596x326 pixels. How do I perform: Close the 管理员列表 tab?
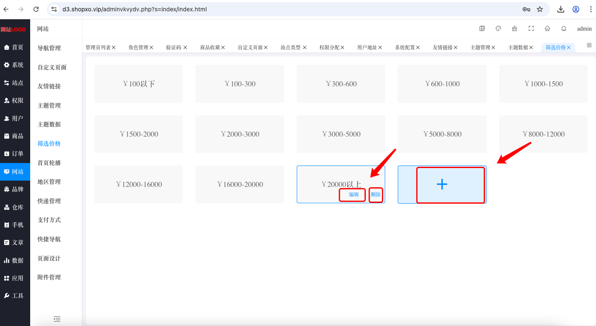114,48
